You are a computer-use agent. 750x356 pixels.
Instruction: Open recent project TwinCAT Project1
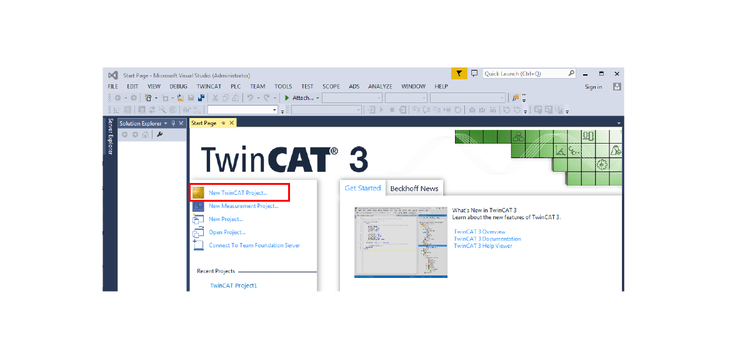234,285
